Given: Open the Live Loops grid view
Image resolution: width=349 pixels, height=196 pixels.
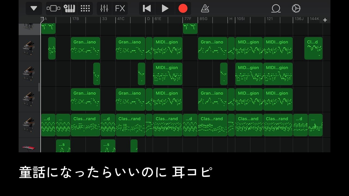Looking at the screenshot, I should coord(85,8).
